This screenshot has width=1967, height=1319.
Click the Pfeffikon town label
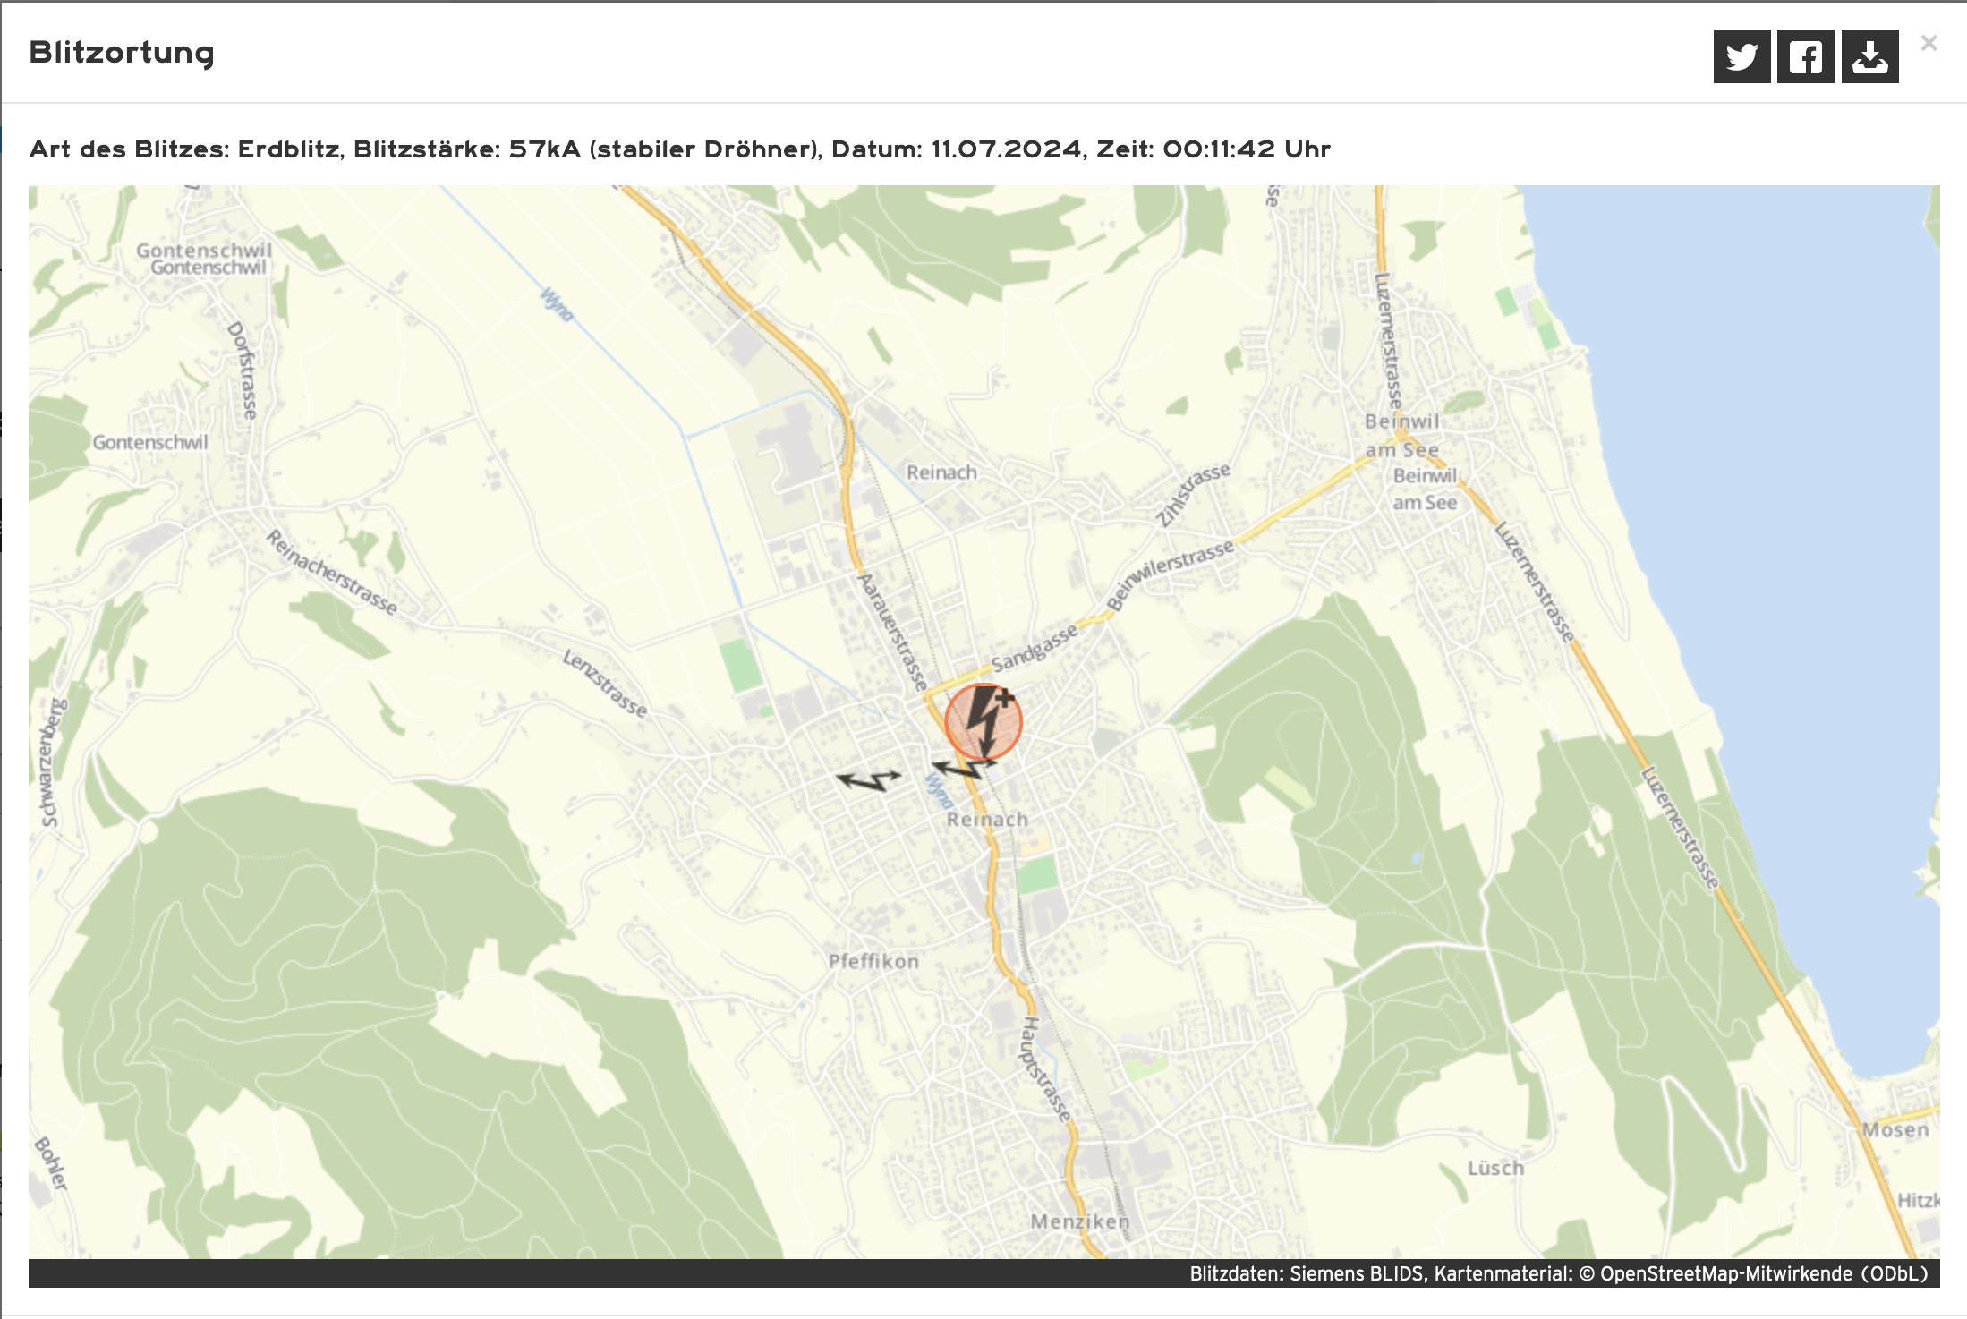[x=873, y=961]
